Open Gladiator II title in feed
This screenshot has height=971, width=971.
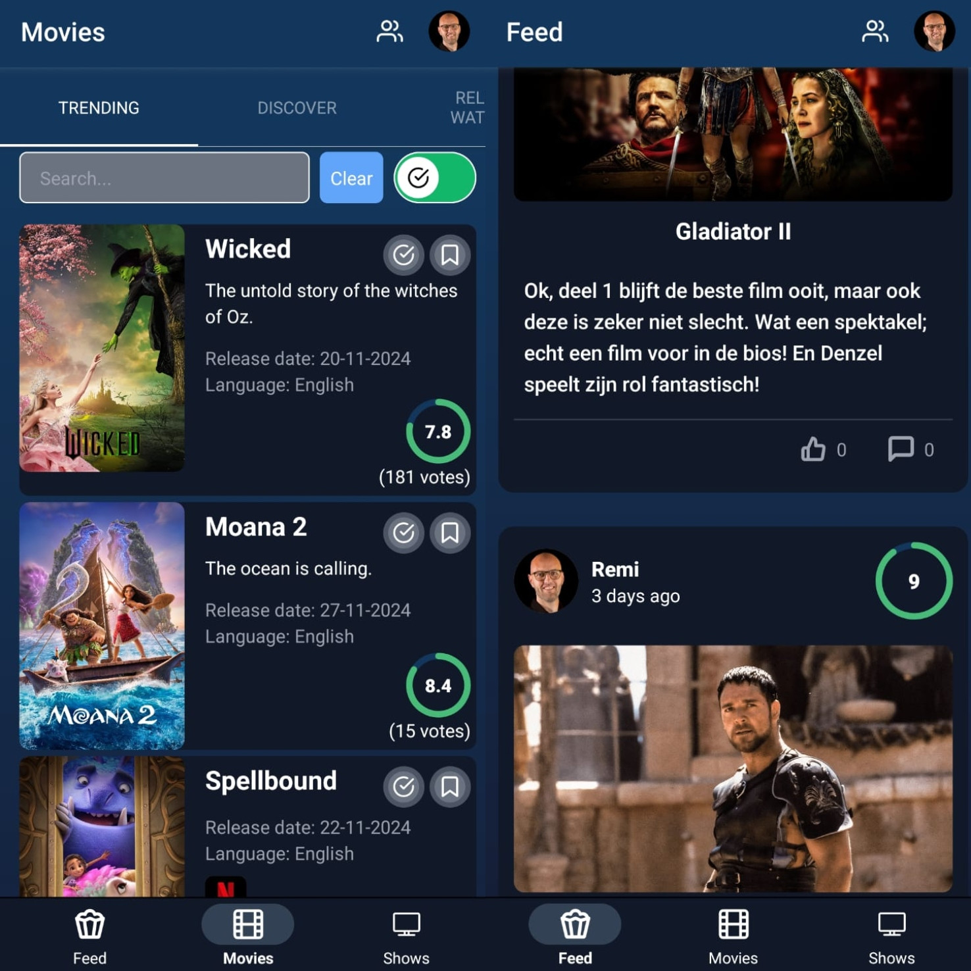(733, 232)
